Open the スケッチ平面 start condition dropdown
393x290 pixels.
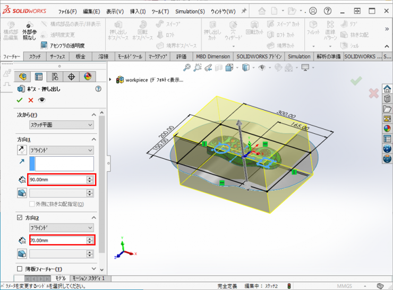coord(61,125)
